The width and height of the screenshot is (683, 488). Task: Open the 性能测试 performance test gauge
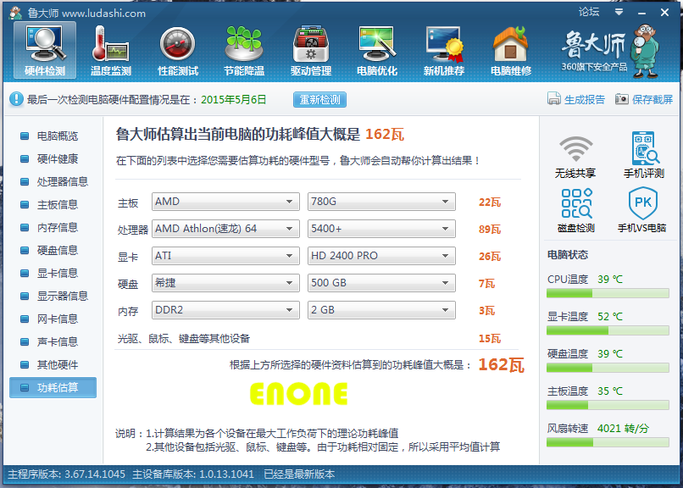coord(178,50)
